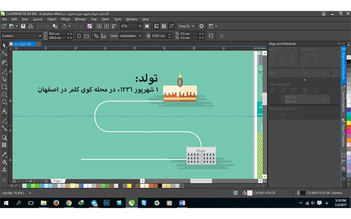Open the Transformations docker tab
The image size is (351, 219).
tap(344, 100)
